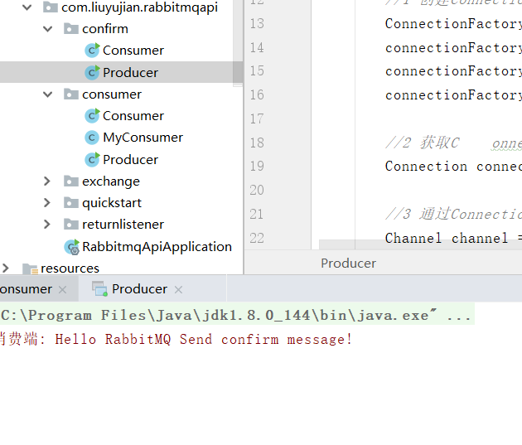This screenshot has width=522, height=445.
Task: Click the confirm package folder icon
Action: pyautogui.click(x=71, y=29)
